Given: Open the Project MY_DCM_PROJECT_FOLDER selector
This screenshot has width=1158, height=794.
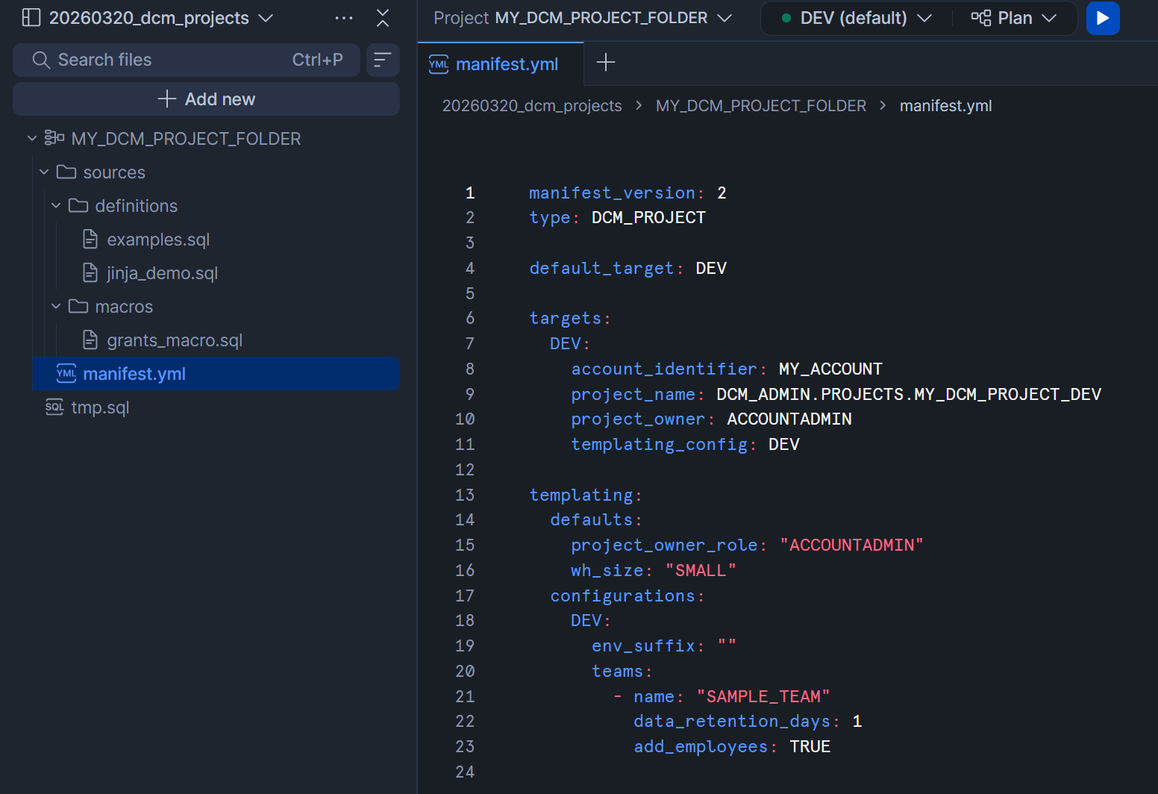Looking at the screenshot, I should click(x=583, y=18).
